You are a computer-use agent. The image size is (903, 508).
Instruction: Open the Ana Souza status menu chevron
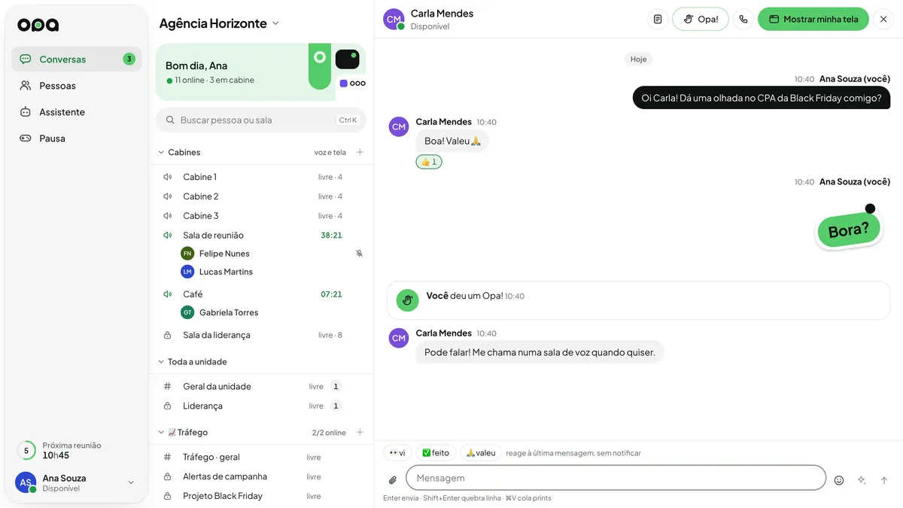click(x=131, y=482)
